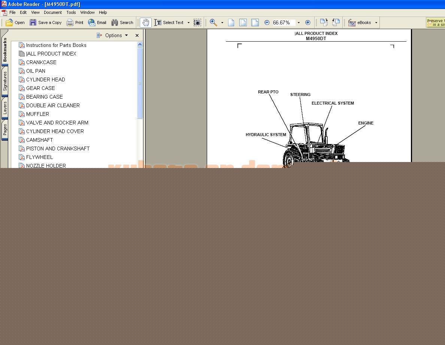The image size is (445, 345).
Task: Click the STEERING diagram label
Action: click(300, 94)
